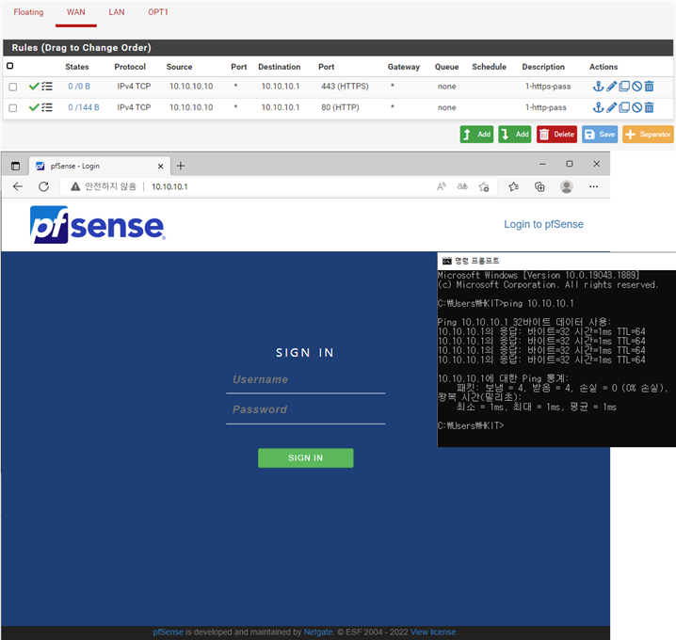Click the Description cell 1-https-pass
Screen dimensions: 676x640
[x=548, y=87]
